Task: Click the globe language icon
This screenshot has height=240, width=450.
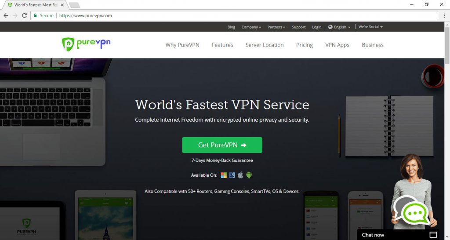Action: pyautogui.click(x=330, y=27)
